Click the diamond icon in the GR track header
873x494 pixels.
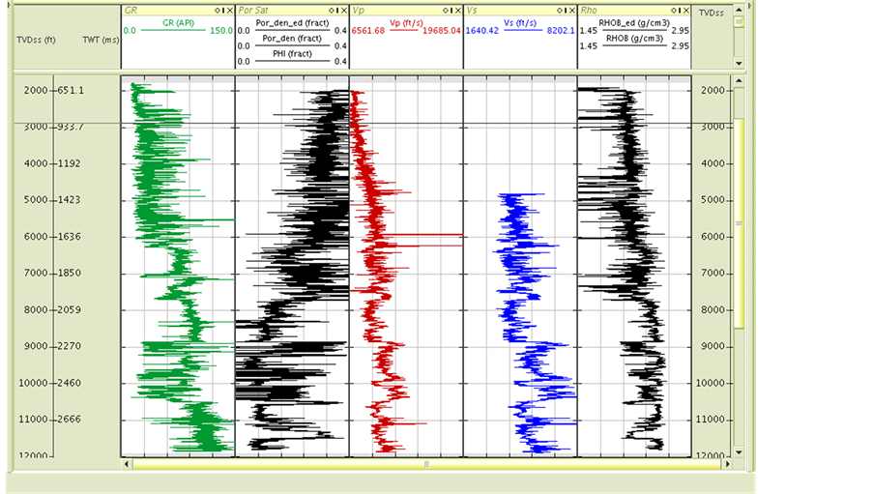216,10
